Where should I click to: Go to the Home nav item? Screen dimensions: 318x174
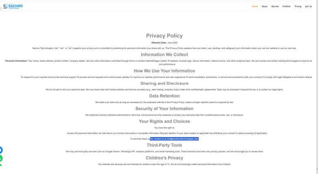255,6
